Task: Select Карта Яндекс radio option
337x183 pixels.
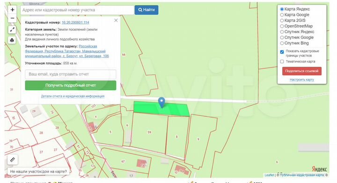Action: coord(282,9)
